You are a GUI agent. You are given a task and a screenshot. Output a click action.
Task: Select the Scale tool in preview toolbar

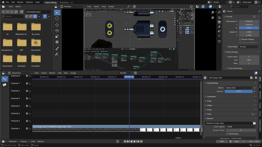tap(57, 36)
